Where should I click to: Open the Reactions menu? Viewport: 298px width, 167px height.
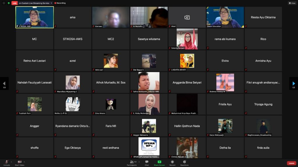click(184, 163)
